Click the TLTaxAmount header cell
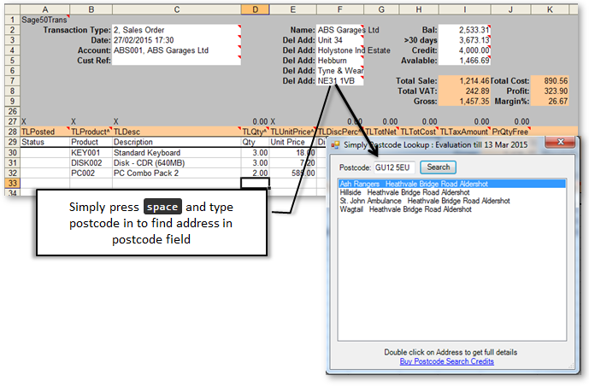This screenshot has height=387, width=589. click(x=465, y=132)
